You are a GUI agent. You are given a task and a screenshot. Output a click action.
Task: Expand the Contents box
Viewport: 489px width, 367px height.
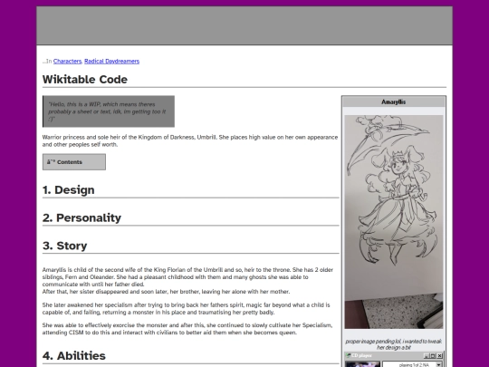point(74,162)
